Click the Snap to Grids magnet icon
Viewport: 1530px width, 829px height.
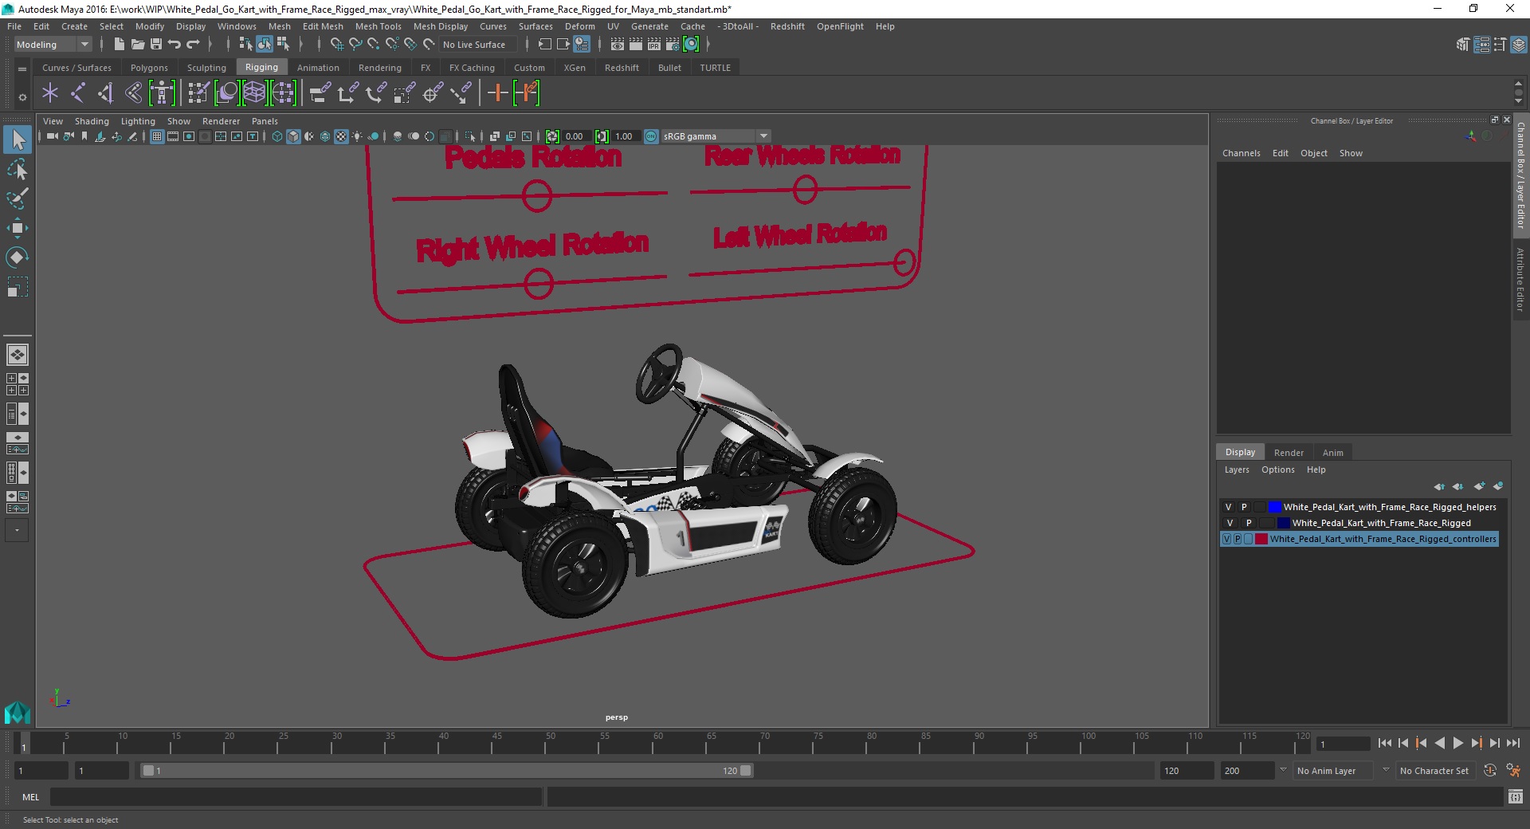click(336, 45)
